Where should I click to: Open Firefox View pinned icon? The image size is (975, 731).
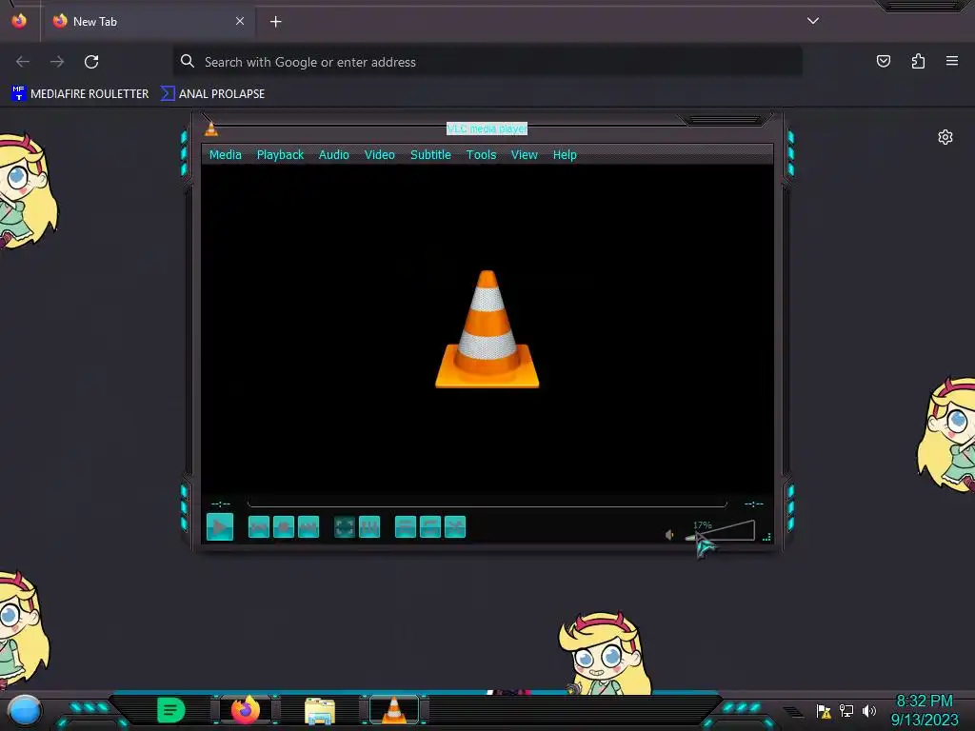(19, 21)
